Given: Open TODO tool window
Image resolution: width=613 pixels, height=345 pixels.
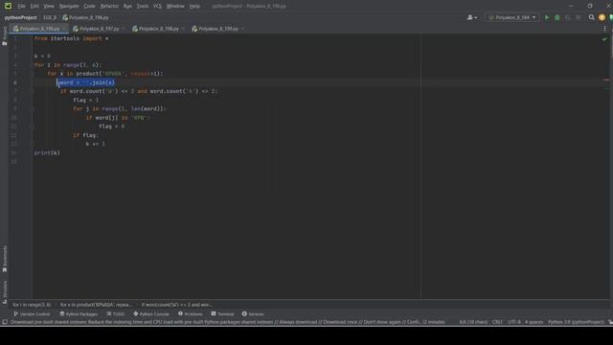Looking at the screenshot, I should click(115, 314).
